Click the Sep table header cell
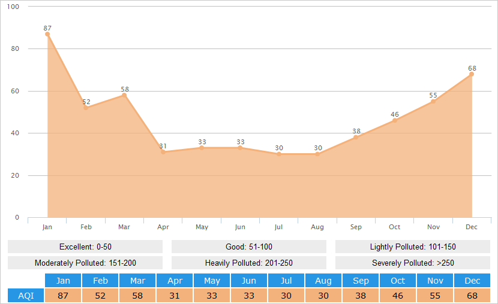The image size is (498, 304). tap(361, 281)
